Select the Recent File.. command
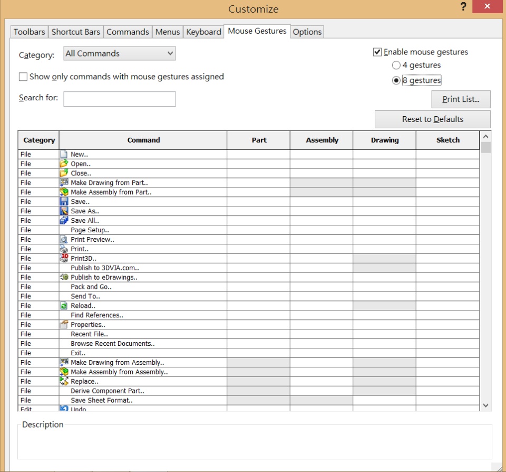Viewport: 506px width, 472px height. coord(248,334)
